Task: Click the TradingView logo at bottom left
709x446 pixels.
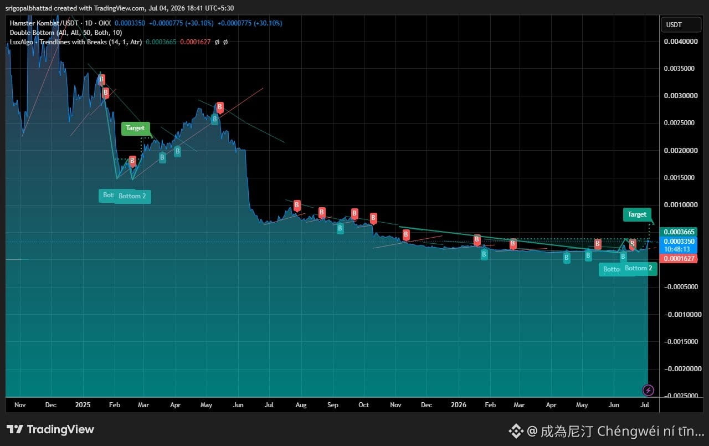Action: click(50, 429)
